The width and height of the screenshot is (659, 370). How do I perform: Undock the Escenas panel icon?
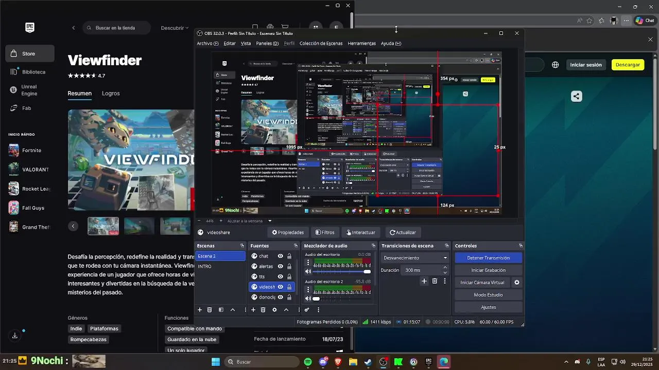click(x=242, y=246)
